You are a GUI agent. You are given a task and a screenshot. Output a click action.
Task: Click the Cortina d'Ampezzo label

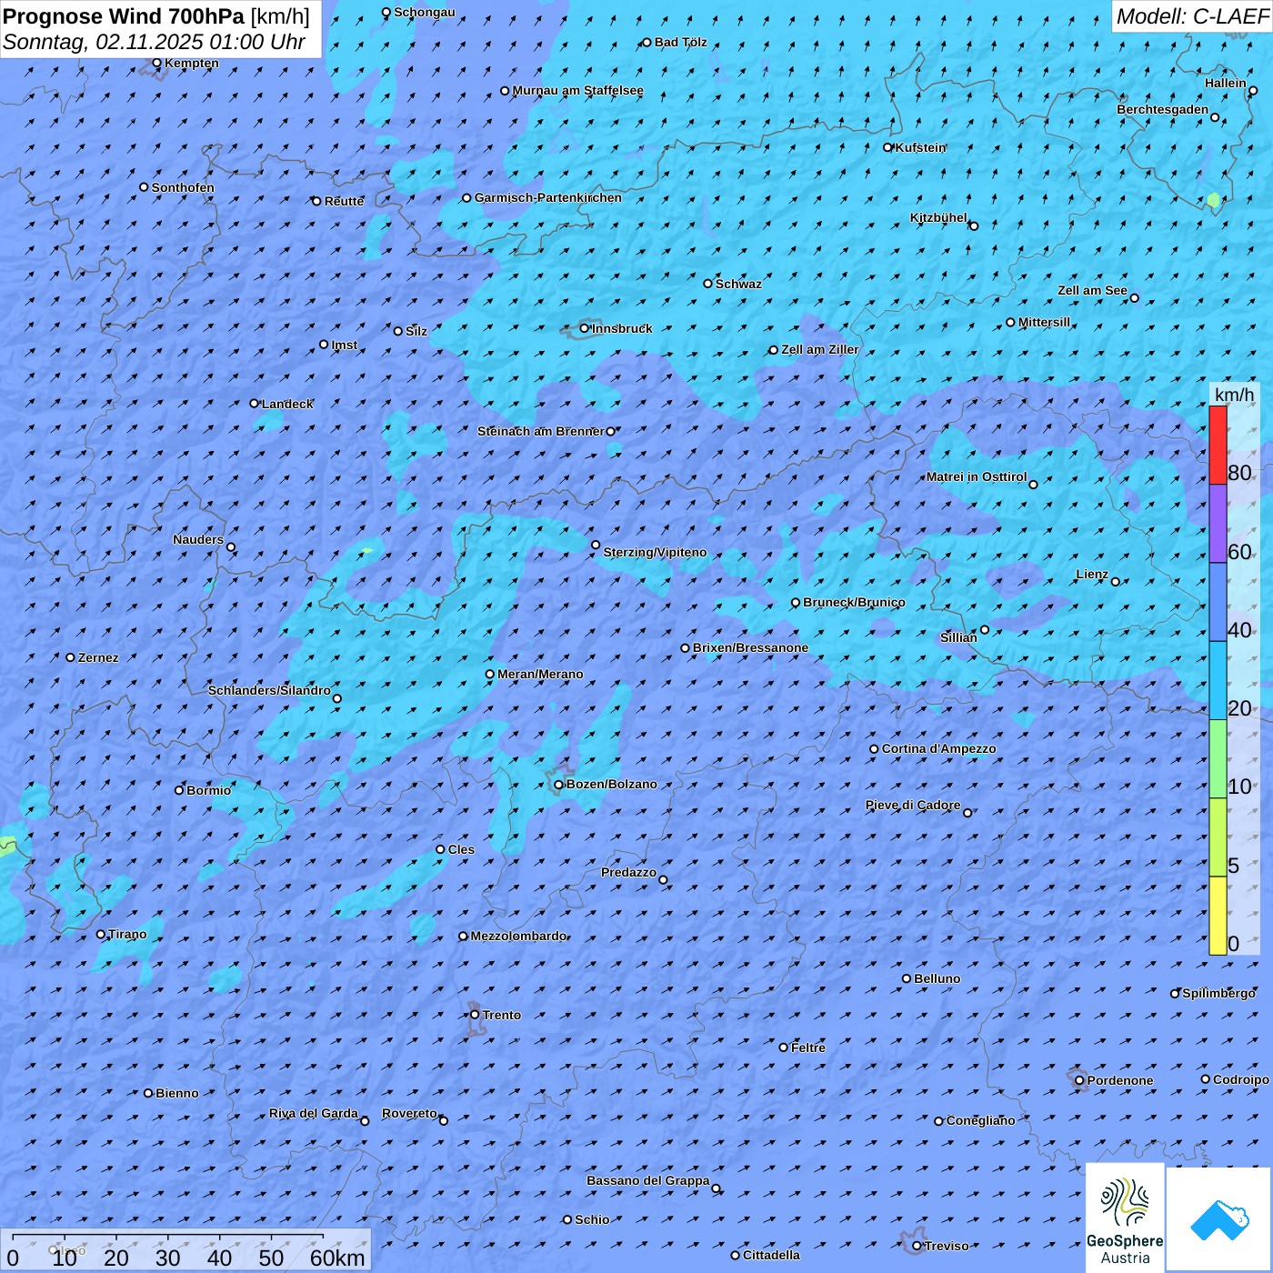pyautogui.click(x=938, y=748)
